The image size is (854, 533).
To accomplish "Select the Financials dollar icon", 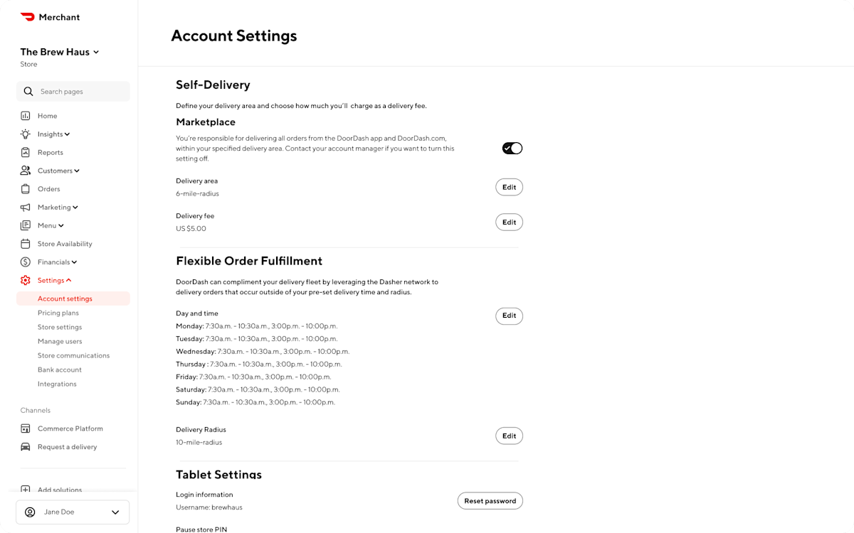I will click(26, 262).
